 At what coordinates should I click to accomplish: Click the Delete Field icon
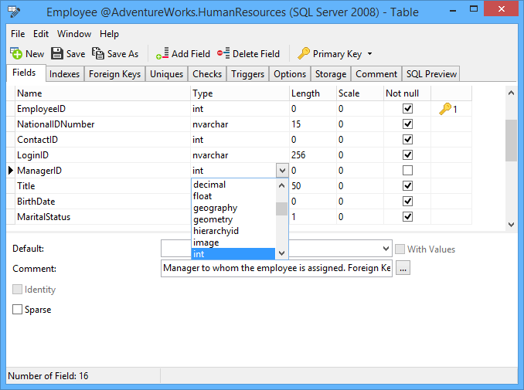tap(223, 53)
